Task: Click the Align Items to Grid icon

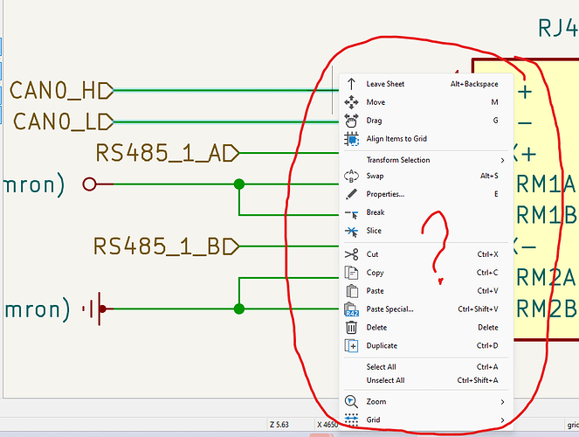Action: [351, 139]
